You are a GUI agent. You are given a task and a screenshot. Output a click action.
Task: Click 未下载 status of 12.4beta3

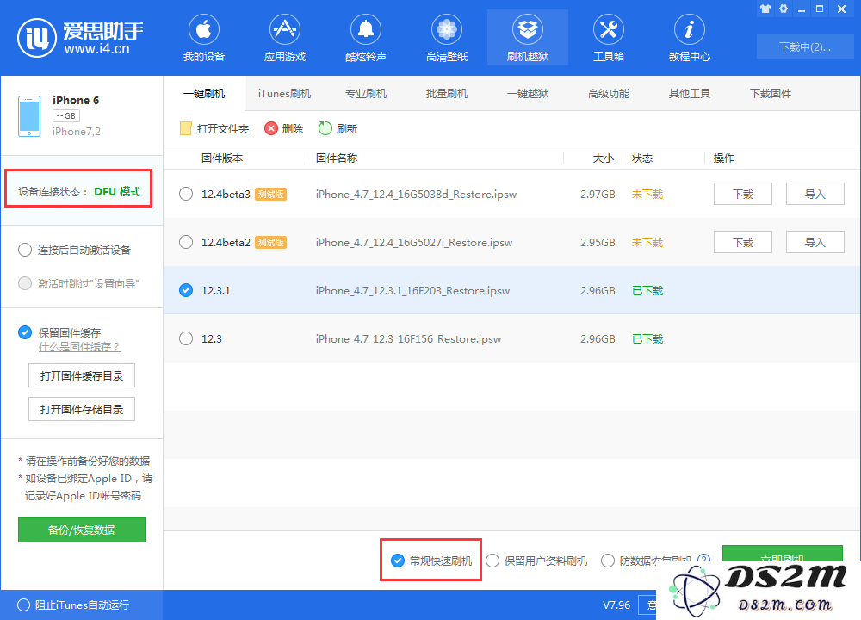click(x=647, y=194)
